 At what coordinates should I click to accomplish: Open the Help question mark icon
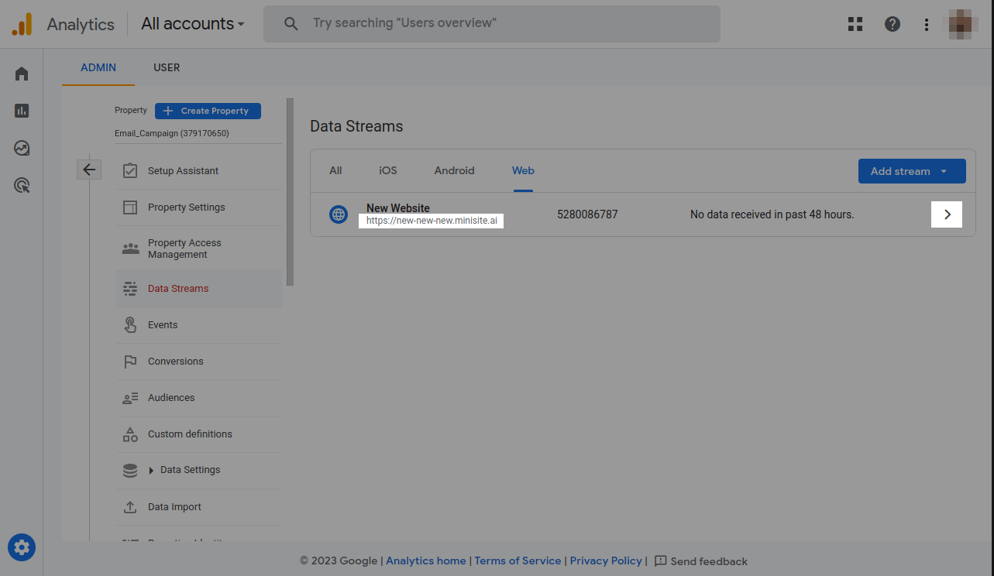tap(893, 24)
